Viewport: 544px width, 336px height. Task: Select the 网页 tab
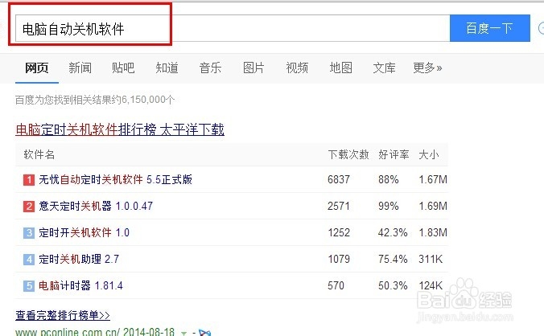point(36,68)
